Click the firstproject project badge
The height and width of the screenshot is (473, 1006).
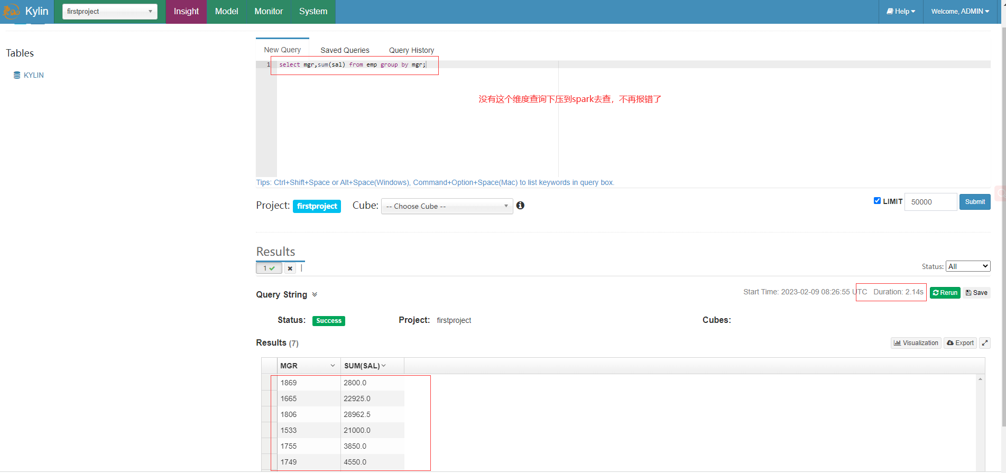(317, 206)
